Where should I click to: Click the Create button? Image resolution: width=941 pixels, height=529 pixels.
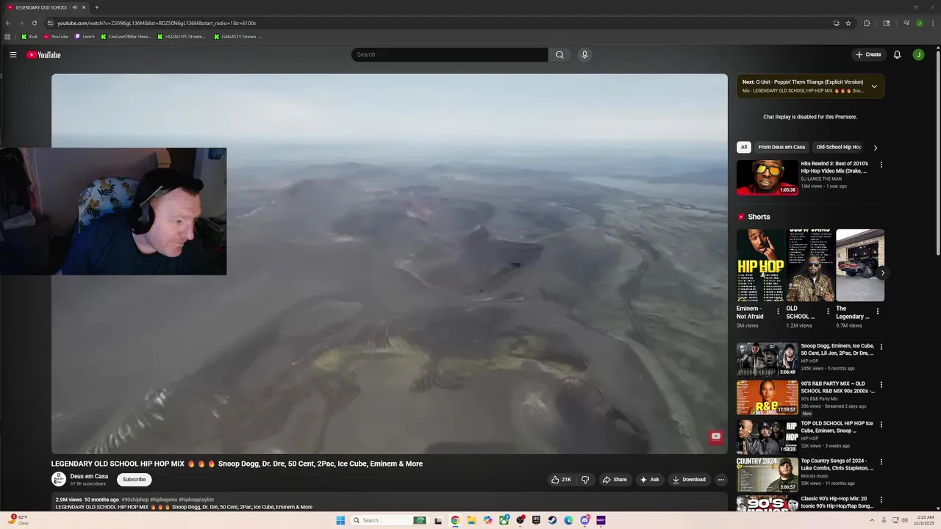click(x=868, y=54)
